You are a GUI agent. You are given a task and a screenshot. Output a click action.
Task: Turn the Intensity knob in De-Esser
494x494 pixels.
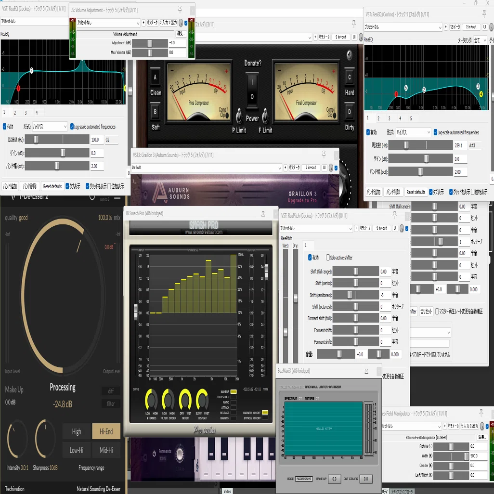pos(16,439)
